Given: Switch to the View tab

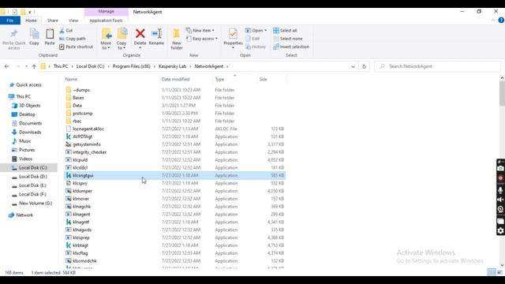Looking at the screenshot, I should tap(73, 21).
